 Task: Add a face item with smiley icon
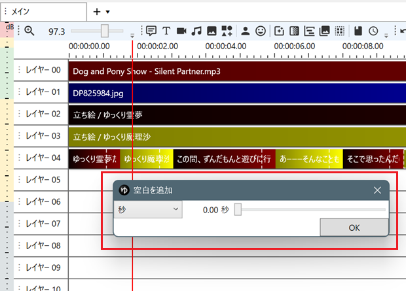[x=261, y=31]
